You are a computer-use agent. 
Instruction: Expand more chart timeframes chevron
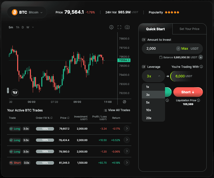click(33, 27)
